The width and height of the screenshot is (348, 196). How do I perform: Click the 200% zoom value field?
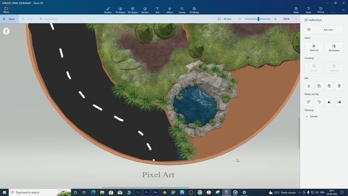coord(286,19)
